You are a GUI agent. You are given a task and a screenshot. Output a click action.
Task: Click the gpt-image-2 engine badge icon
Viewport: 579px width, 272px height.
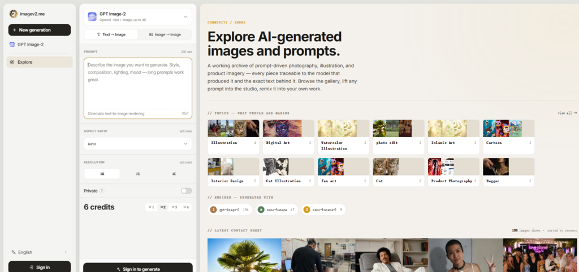[213, 210]
